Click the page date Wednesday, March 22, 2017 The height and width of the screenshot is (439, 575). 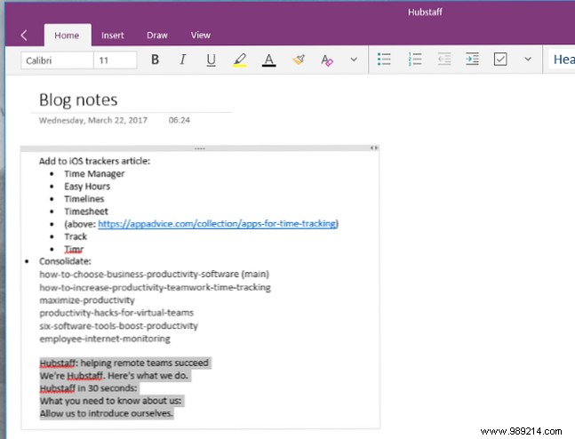pyautogui.click(x=93, y=120)
